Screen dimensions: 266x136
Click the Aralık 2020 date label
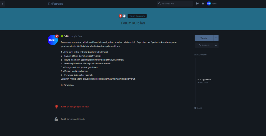pos(203,83)
